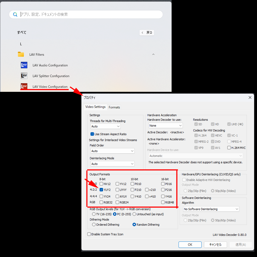Open LAV Splitter Configuration icon
The width and height of the screenshot is (257, 257).
(x=24, y=76)
